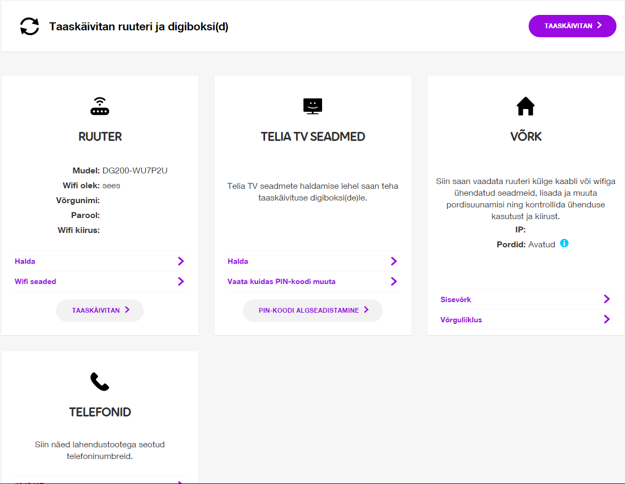Click the arrow inside the router Taaskäivitan button
Image resolution: width=625 pixels, height=484 pixels.
127,310
